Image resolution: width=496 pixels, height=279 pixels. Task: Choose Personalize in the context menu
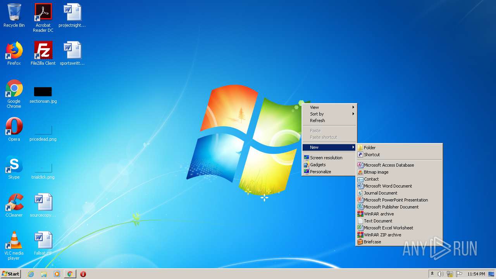(329, 172)
